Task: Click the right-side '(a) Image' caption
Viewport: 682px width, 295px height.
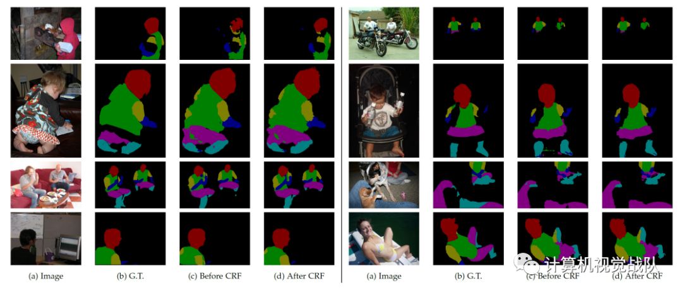Action: click(x=384, y=277)
